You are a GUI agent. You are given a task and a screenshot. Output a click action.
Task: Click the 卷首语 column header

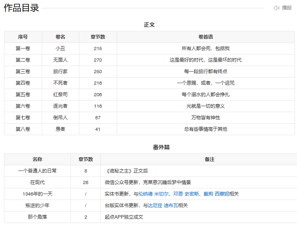(x=206, y=37)
